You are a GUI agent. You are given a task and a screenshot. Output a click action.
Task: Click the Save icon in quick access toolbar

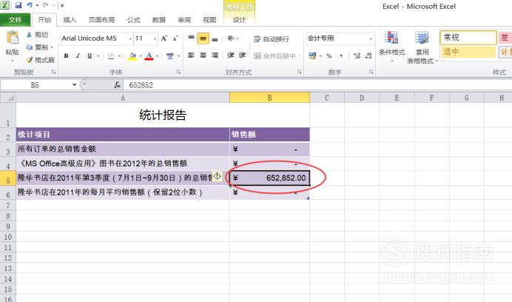point(18,5)
